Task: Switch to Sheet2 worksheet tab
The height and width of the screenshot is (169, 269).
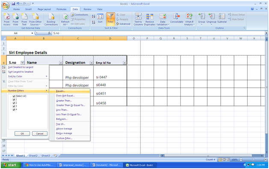Action: (x=33, y=156)
